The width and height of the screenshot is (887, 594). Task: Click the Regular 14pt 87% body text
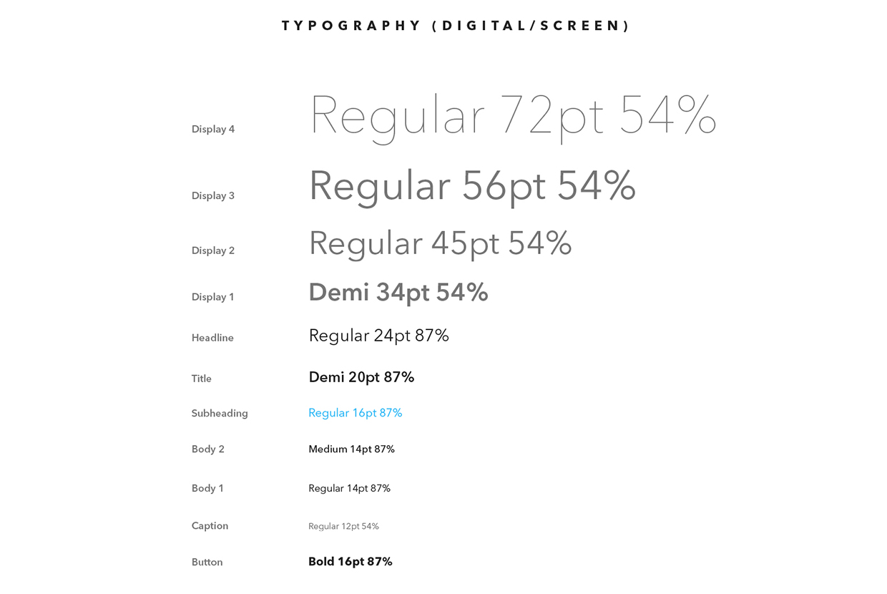click(349, 489)
